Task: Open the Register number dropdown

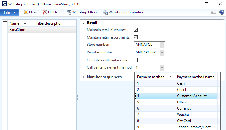Action: pos(162,53)
